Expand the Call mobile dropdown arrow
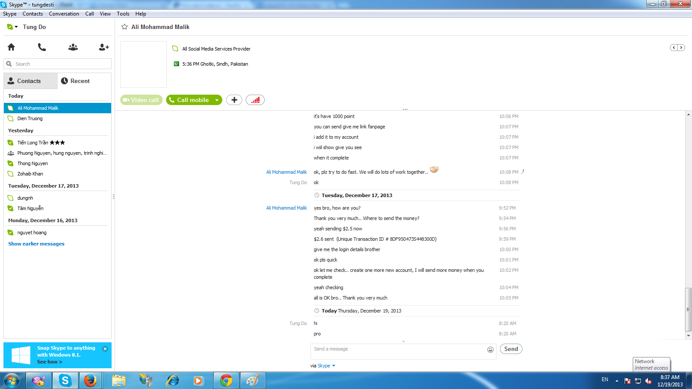 point(217,100)
